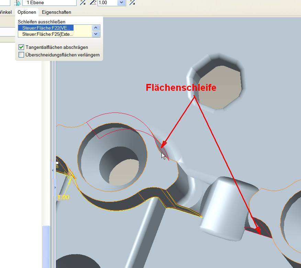
Task: Click the draft angle icon before 1.00
Action: pos(93,2)
